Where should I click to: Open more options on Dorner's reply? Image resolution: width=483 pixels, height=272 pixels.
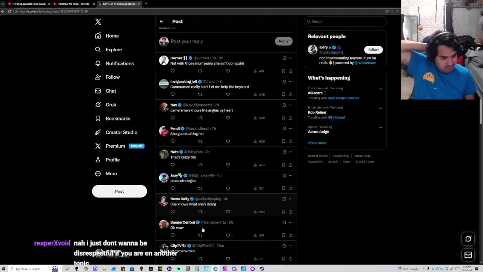pyautogui.click(x=291, y=58)
